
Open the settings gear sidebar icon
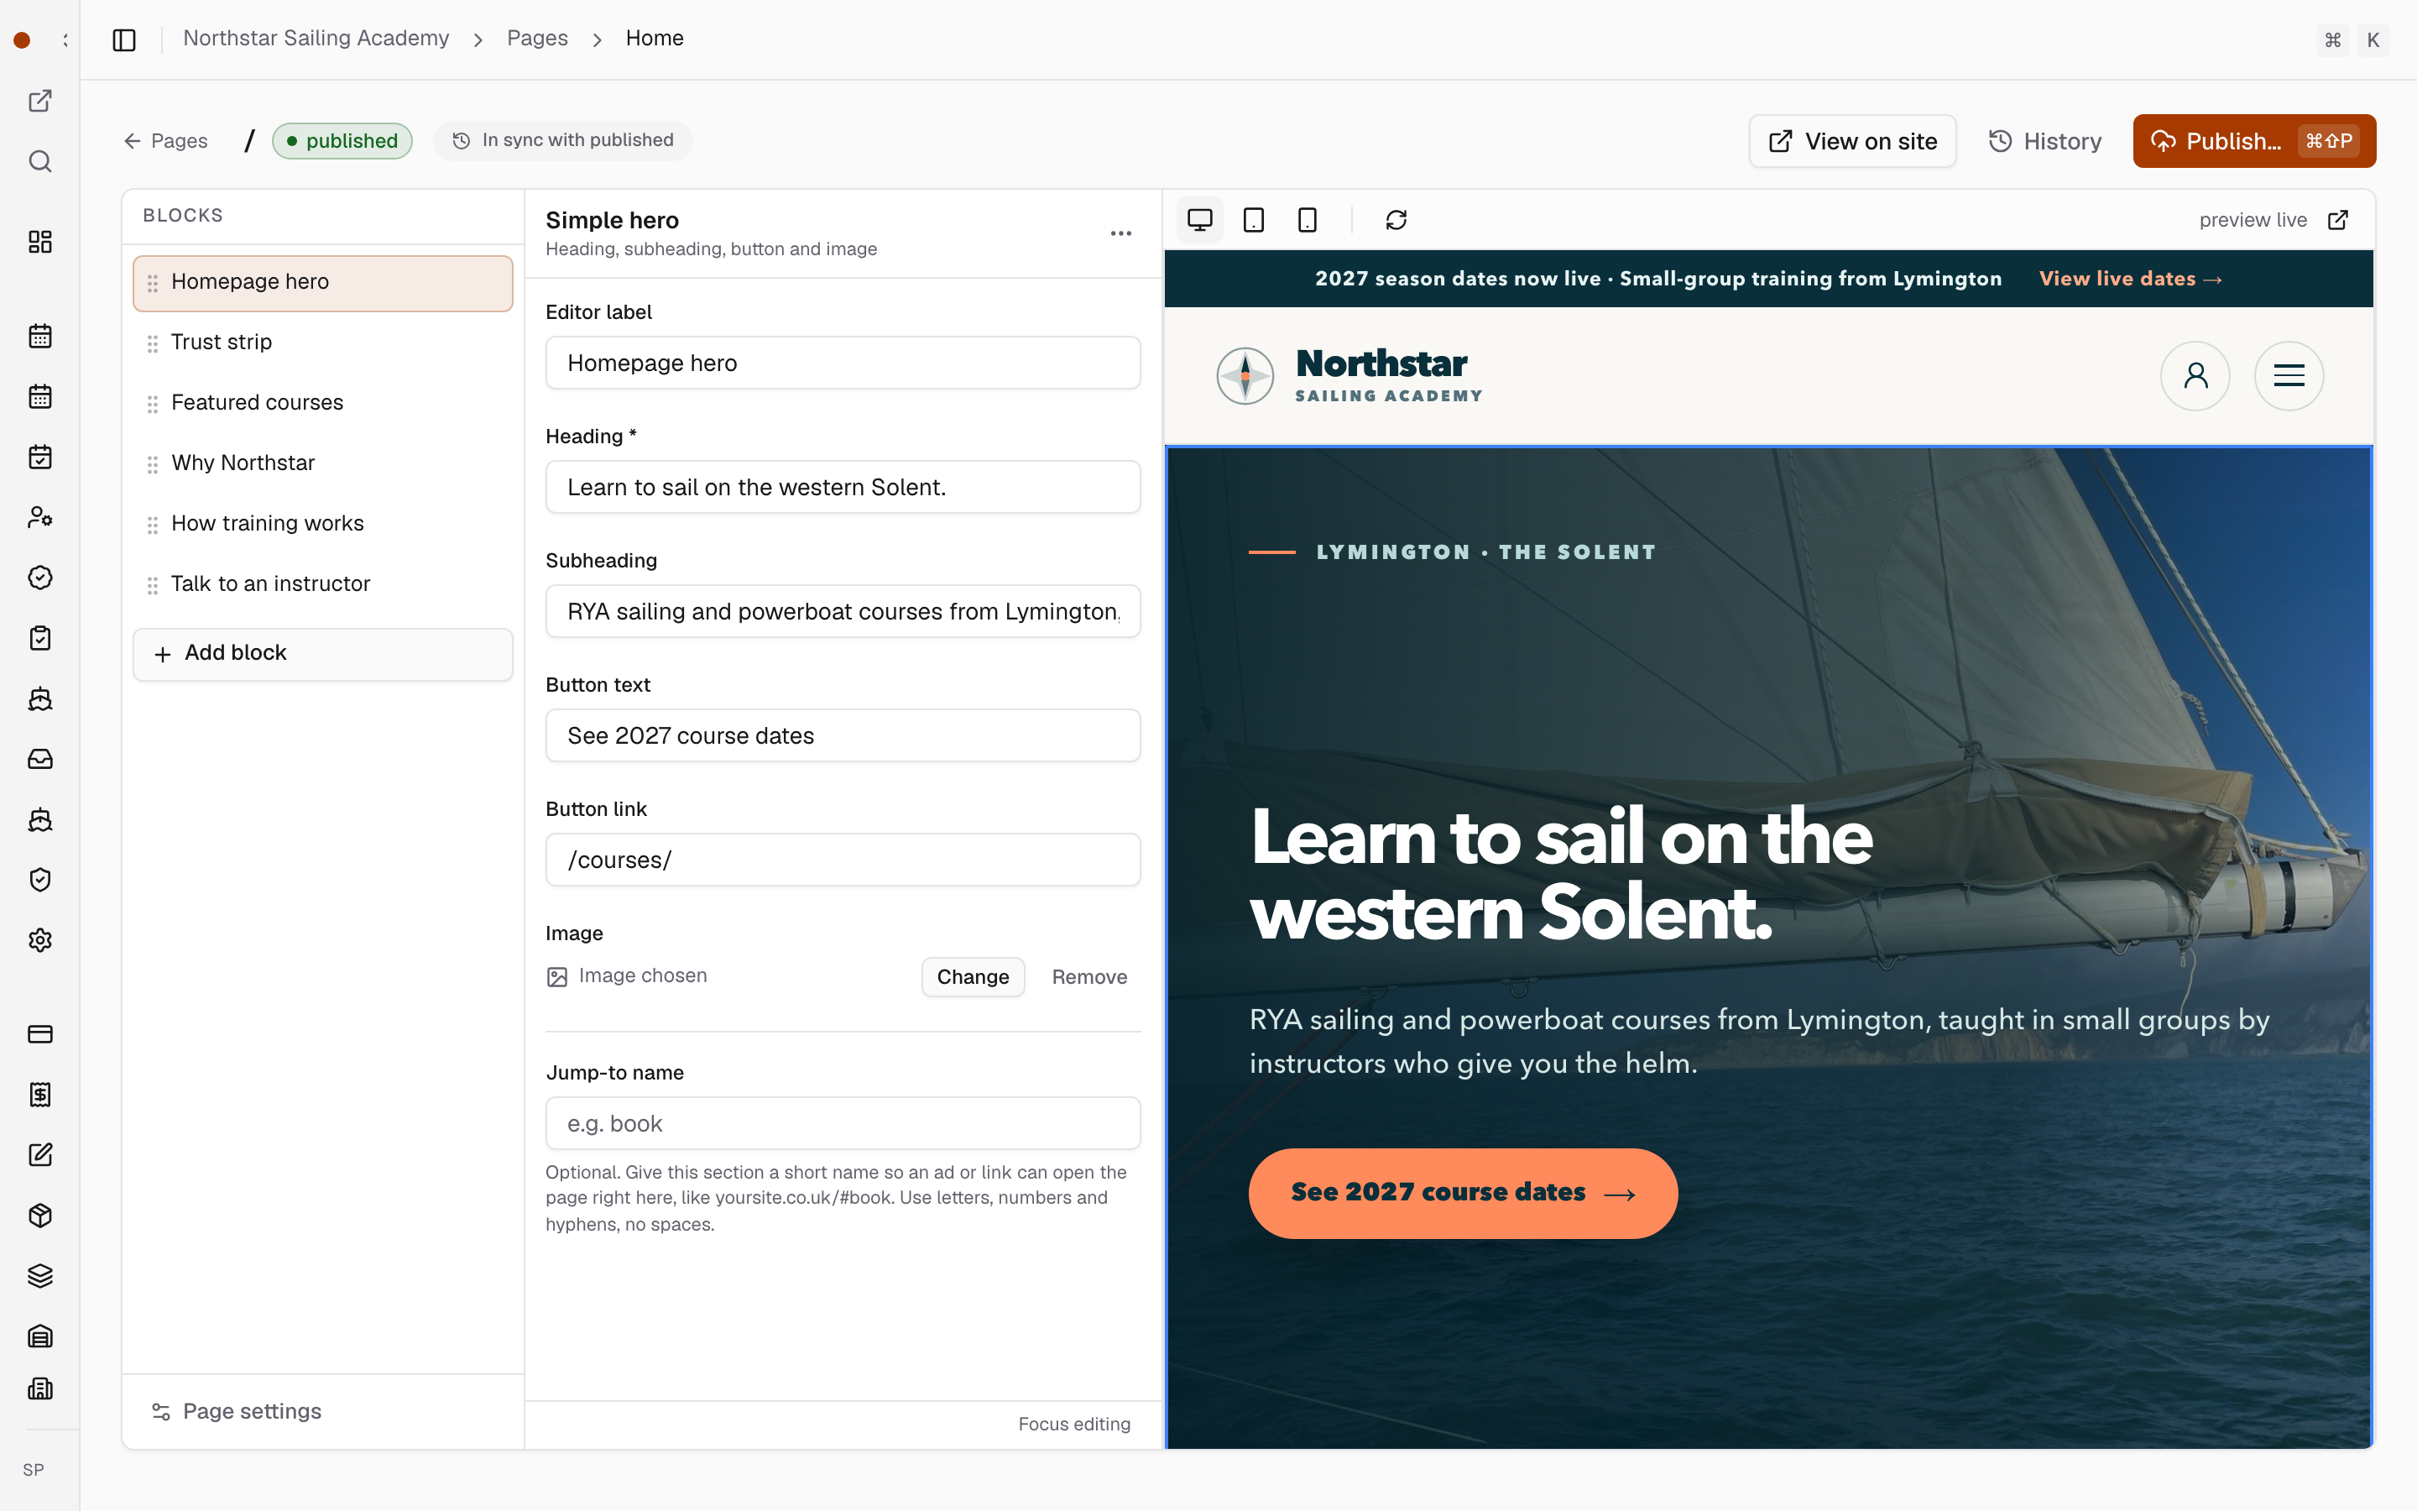(x=40, y=940)
